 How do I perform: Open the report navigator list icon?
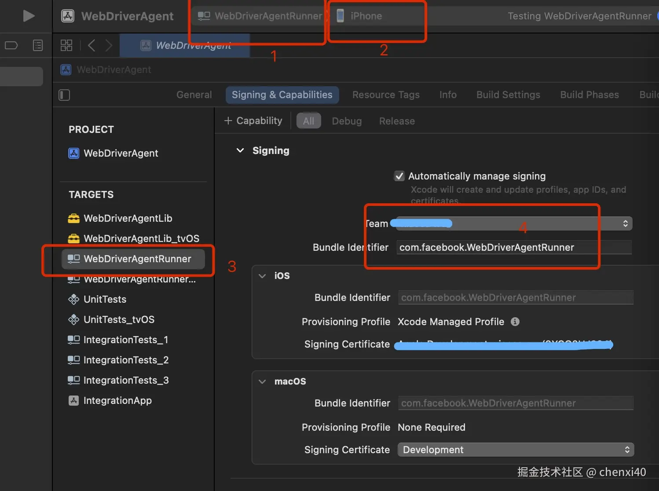[x=38, y=45]
